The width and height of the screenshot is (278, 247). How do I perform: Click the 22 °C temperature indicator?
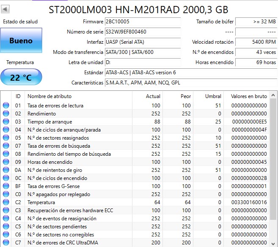21,77
